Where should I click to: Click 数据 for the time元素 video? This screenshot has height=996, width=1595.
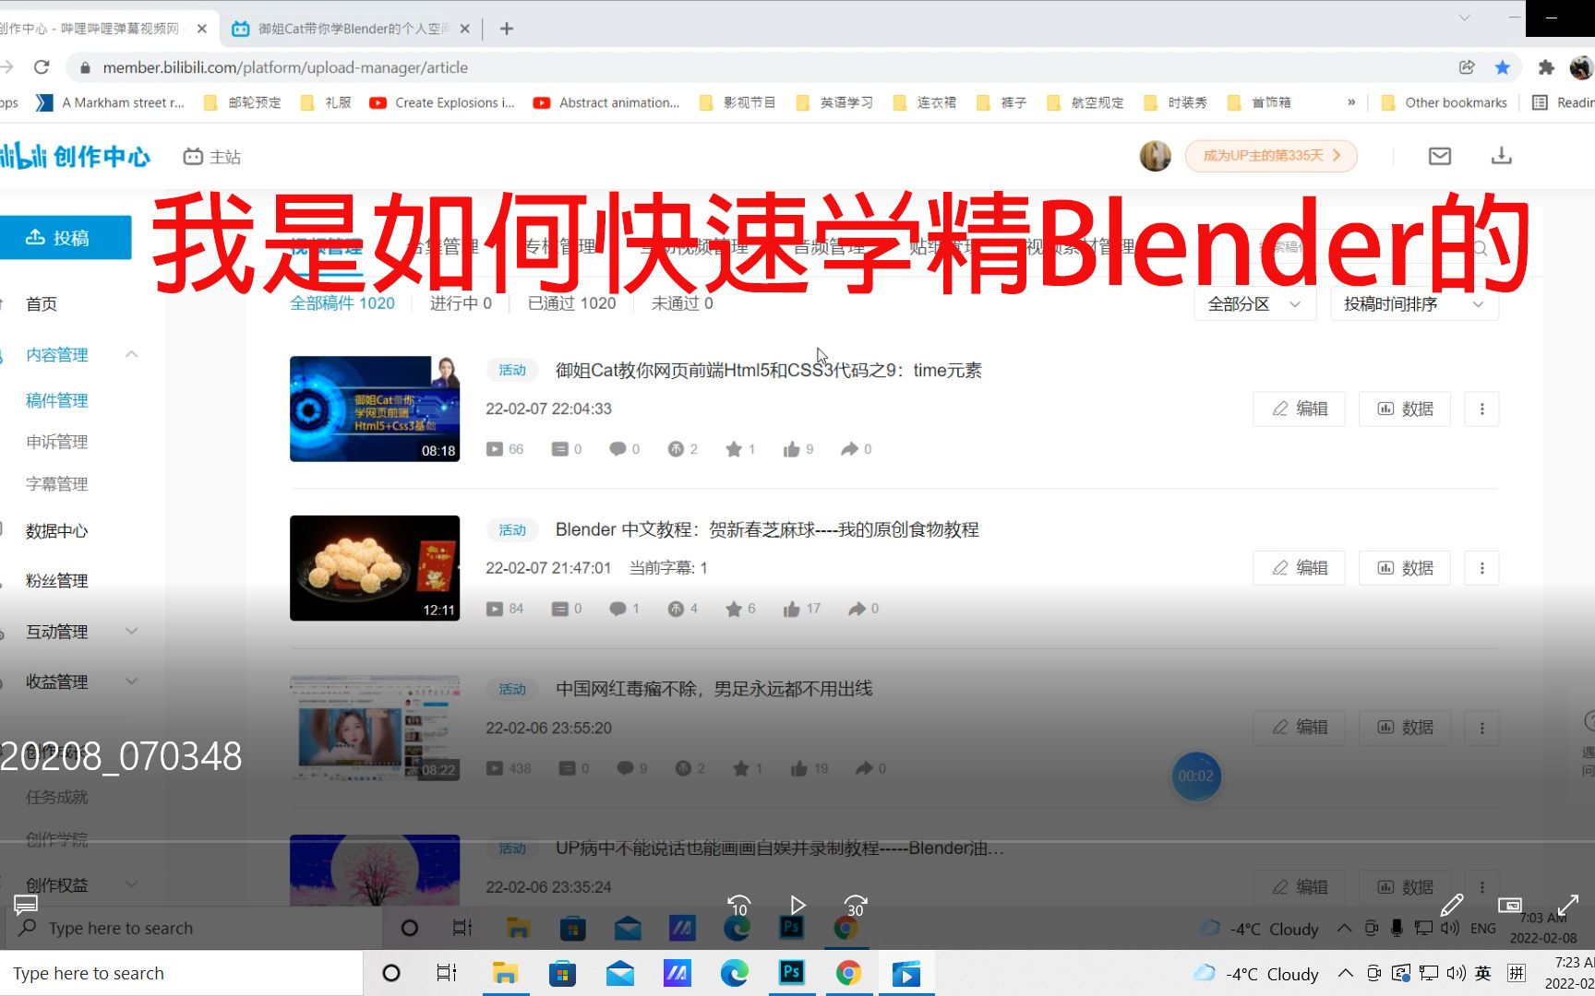[1405, 409]
